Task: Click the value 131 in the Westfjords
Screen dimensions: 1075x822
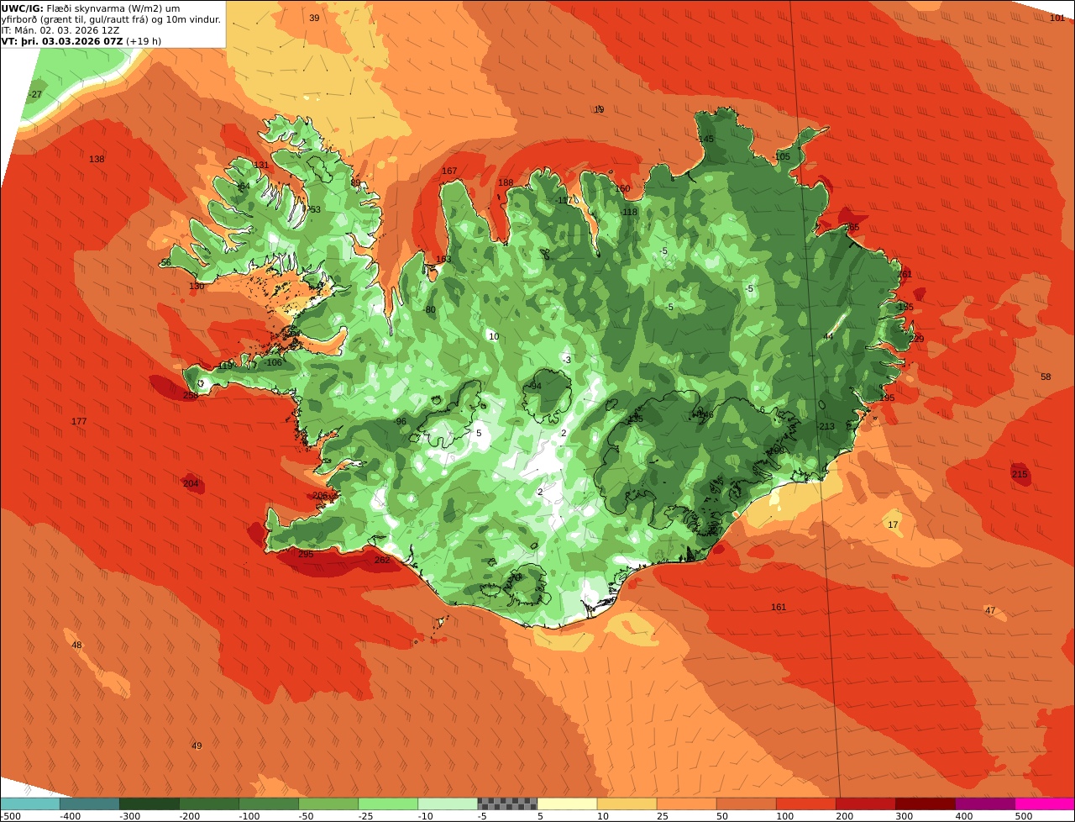Action: (x=261, y=165)
